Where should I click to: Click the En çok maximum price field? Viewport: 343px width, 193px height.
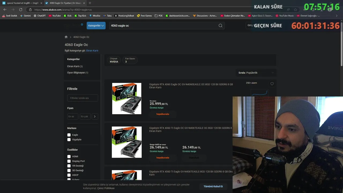(x=85, y=116)
